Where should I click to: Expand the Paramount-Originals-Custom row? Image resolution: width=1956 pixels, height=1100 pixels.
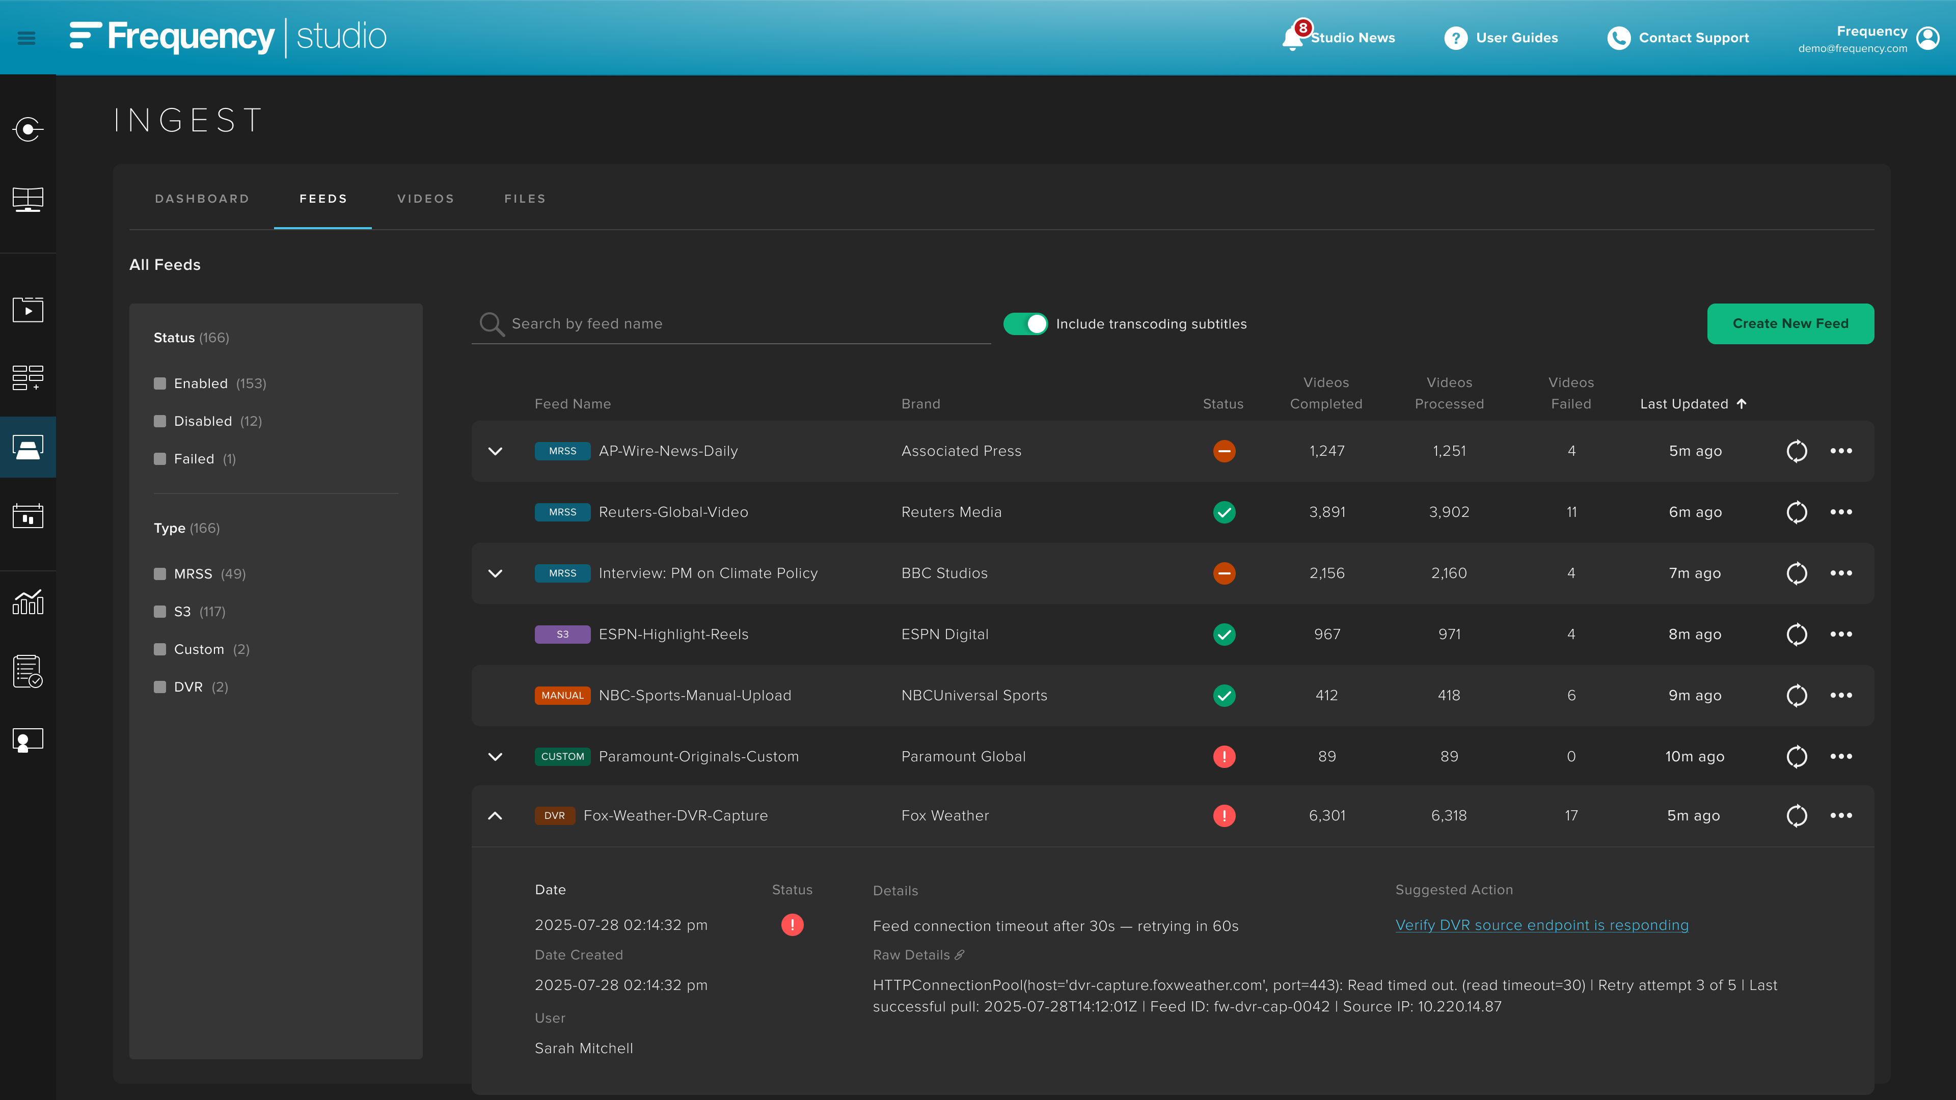tap(495, 756)
